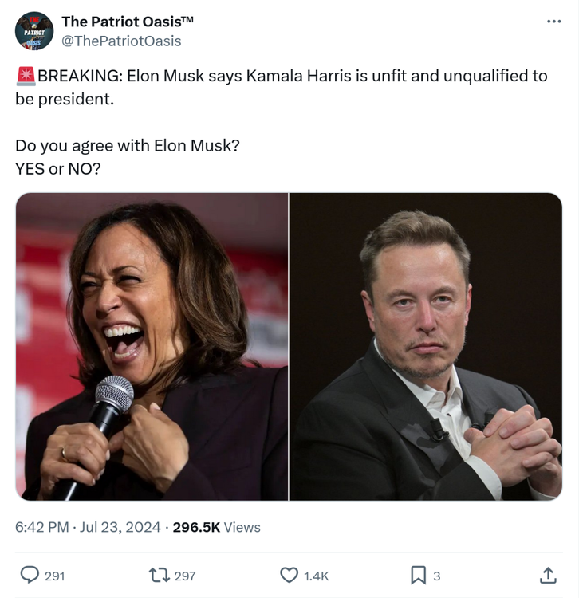The image size is (579, 598).
Task: Click the 3 bookmarks count
Action: pos(436,576)
